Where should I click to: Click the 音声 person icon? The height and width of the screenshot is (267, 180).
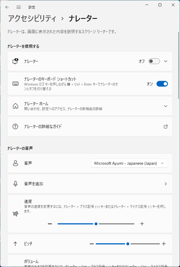[x=15, y=163]
